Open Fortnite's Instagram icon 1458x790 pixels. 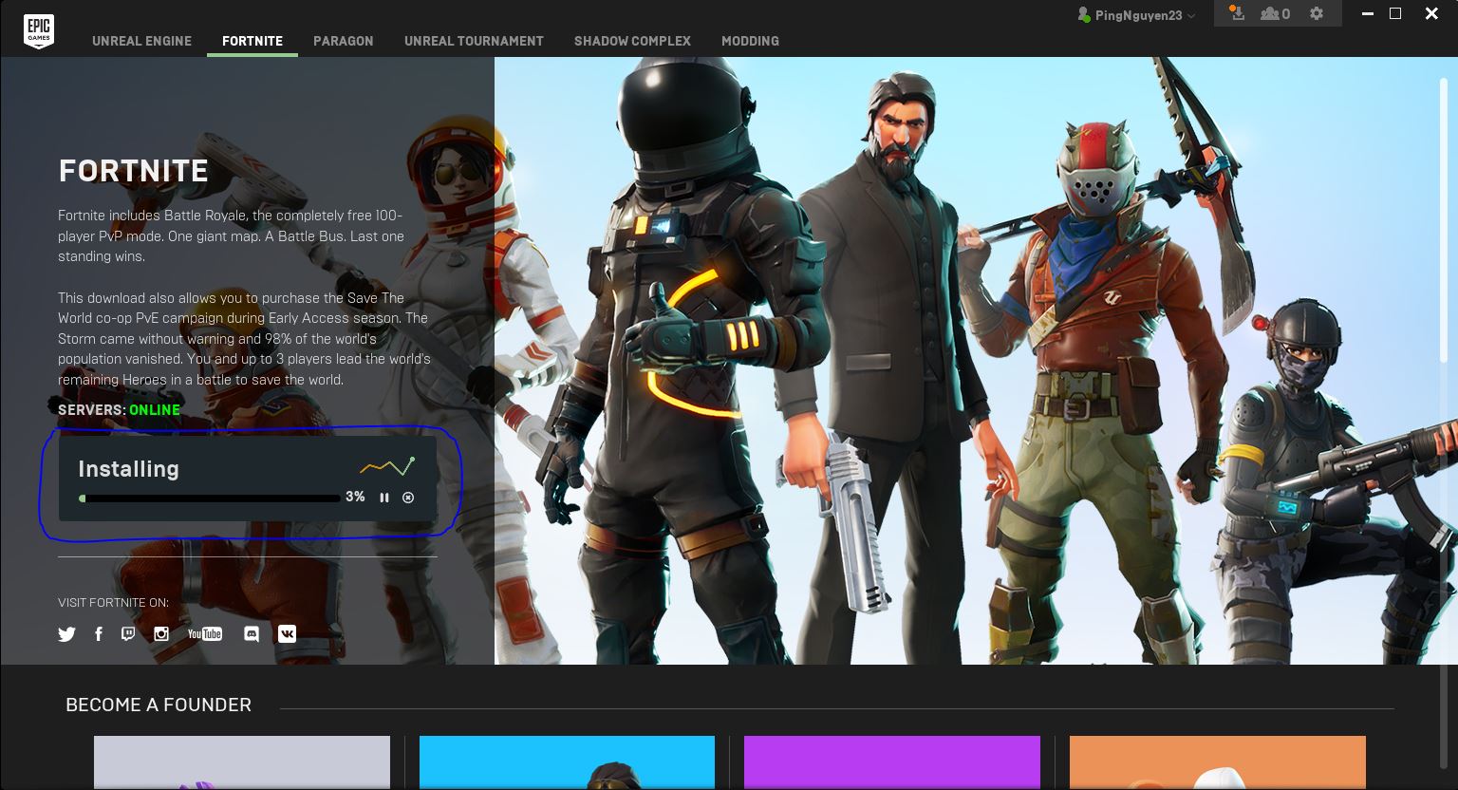[161, 633]
